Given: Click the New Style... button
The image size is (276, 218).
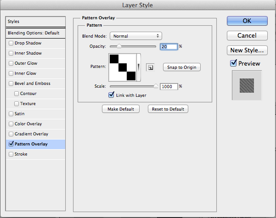Looking at the screenshot, I should 247,50.
